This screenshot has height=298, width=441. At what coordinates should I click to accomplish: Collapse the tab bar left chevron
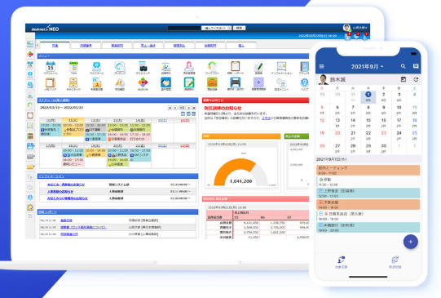[37, 46]
